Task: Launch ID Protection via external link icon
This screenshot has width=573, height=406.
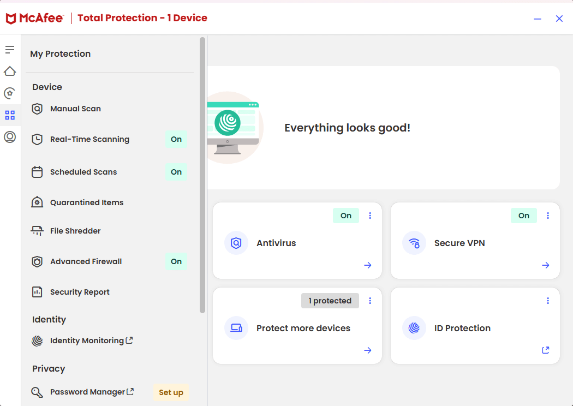Action: coord(545,350)
